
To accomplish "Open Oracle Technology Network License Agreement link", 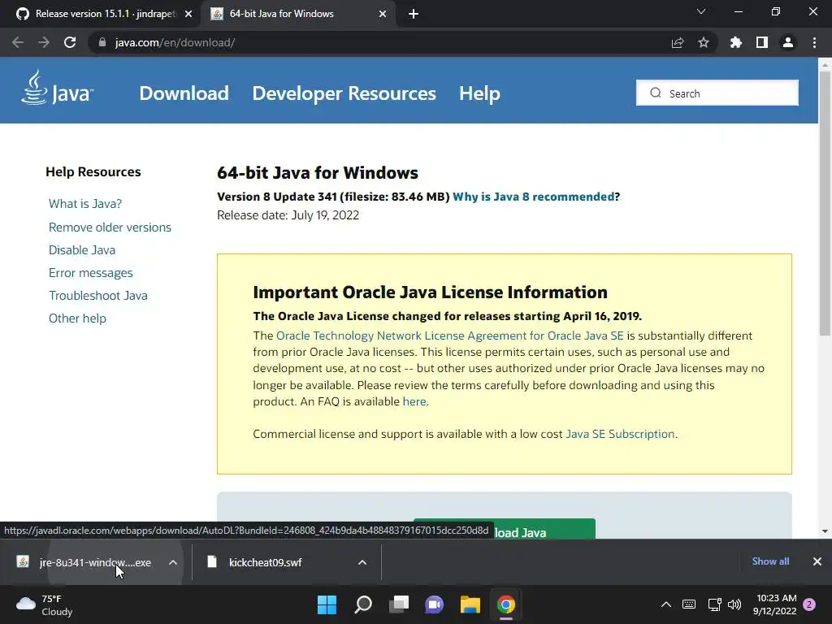I will [x=450, y=336].
